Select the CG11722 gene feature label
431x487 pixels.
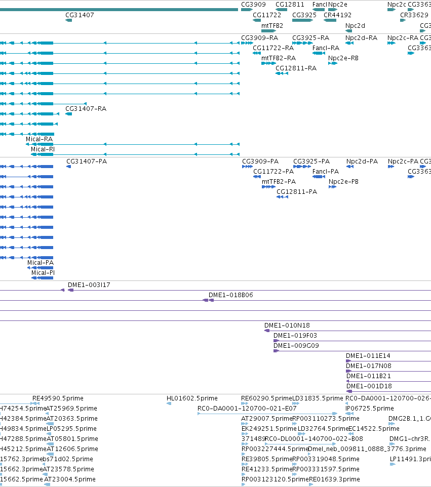(266, 15)
